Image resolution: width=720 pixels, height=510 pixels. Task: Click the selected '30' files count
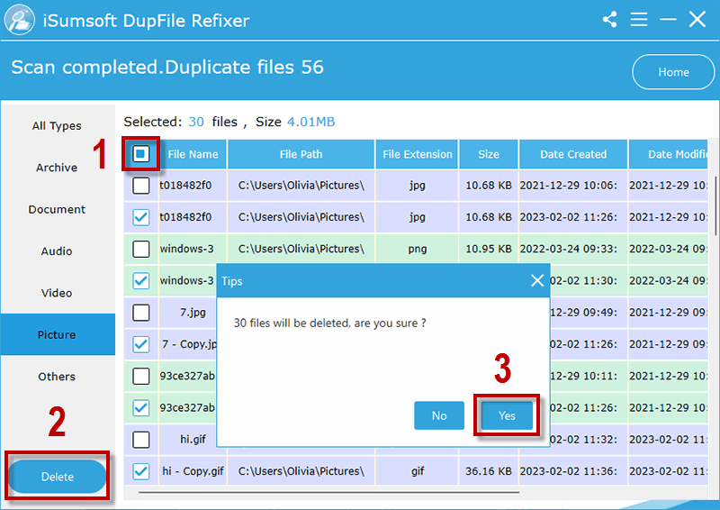[196, 122]
